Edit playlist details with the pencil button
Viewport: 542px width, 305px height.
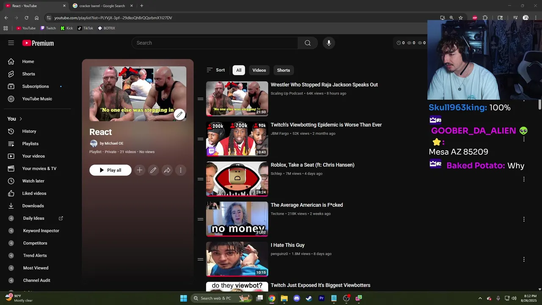point(153,170)
